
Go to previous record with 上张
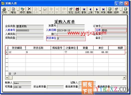(90, 10)
